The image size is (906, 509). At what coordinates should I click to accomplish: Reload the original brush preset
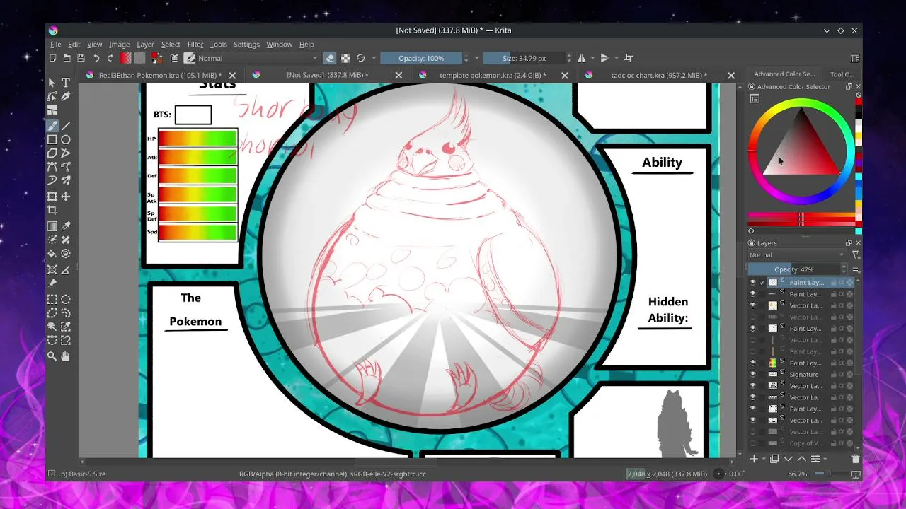360,58
